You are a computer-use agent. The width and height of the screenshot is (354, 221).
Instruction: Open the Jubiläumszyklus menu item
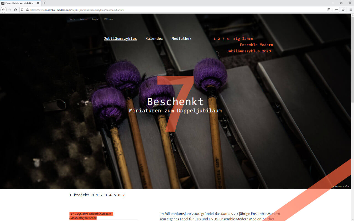pos(120,39)
